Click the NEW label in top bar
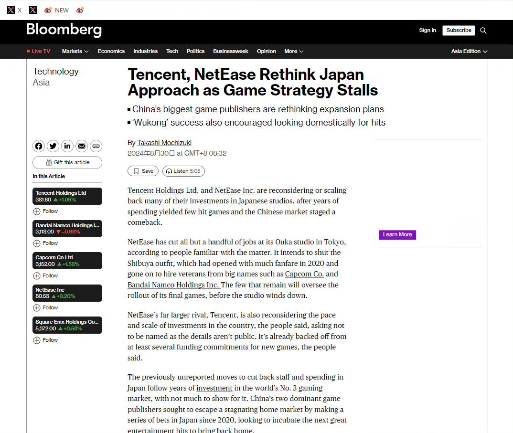The height and width of the screenshot is (433, 513). tap(62, 11)
